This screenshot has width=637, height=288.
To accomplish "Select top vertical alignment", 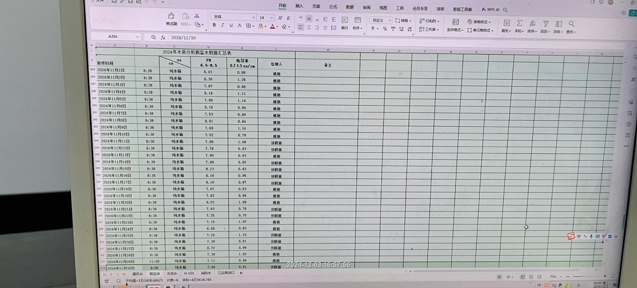I will (x=301, y=18).
